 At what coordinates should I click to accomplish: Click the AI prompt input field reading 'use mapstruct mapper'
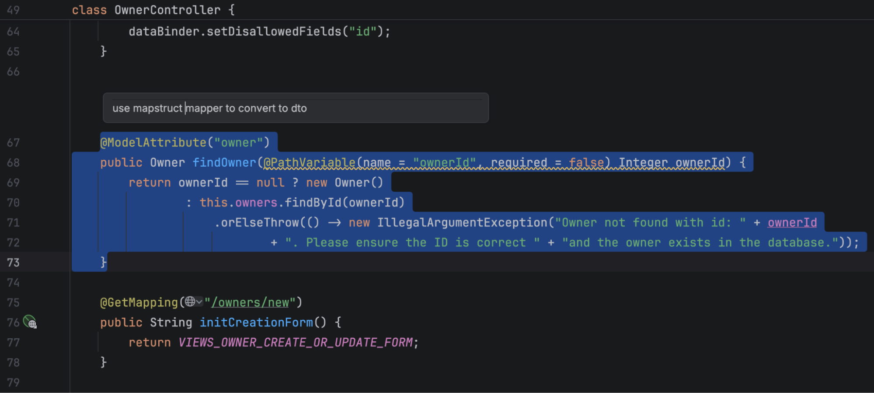point(296,108)
